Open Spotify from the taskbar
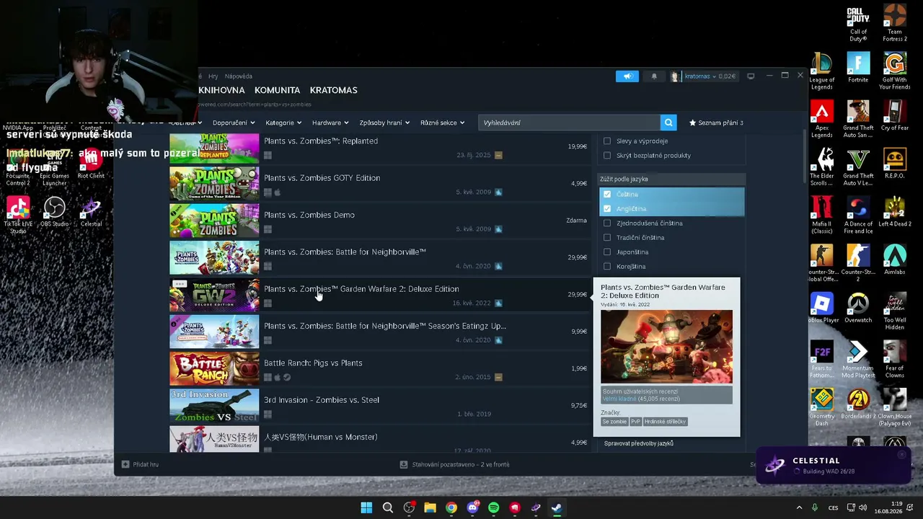 [493, 507]
